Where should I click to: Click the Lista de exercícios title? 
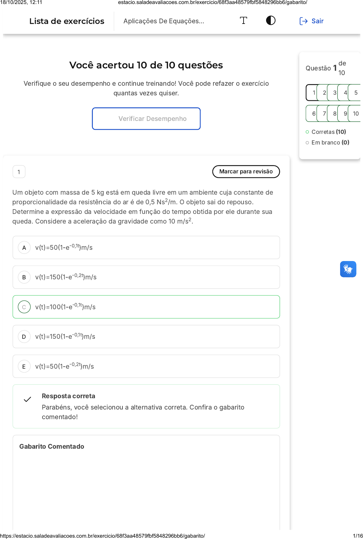click(67, 21)
